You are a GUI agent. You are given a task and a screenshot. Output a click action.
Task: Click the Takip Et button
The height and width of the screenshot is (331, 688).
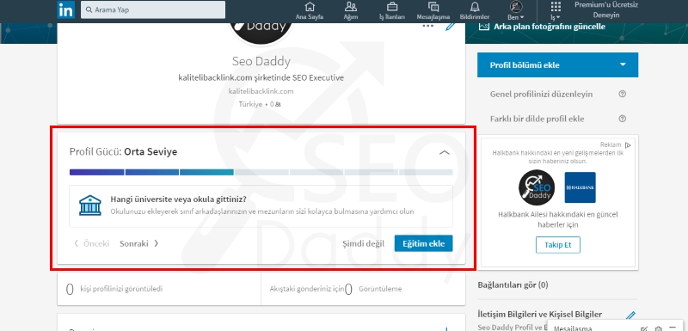point(557,245)
